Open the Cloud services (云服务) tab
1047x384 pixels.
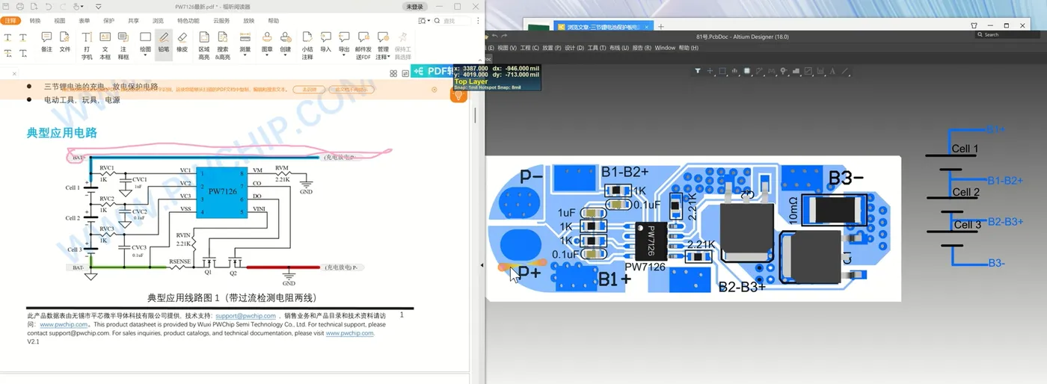coord(221,21)
